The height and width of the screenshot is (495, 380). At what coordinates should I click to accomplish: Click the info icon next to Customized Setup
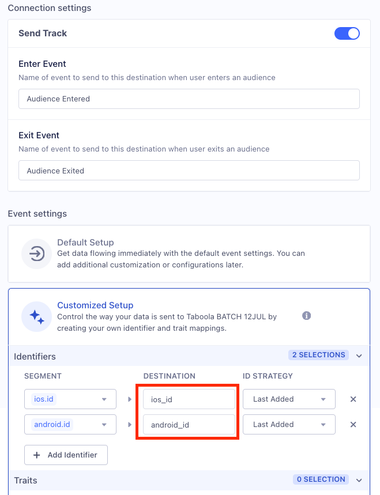click(306, 316)
